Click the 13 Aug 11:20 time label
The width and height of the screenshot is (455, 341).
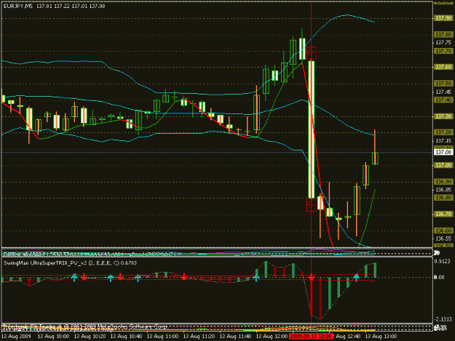coord(199,337)
